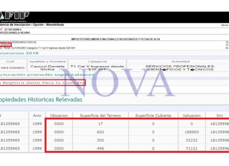Viewport: 229px width, 166px height.
Task: Select the 'Superficie del Terreno' column header
Action: (100, 115)
